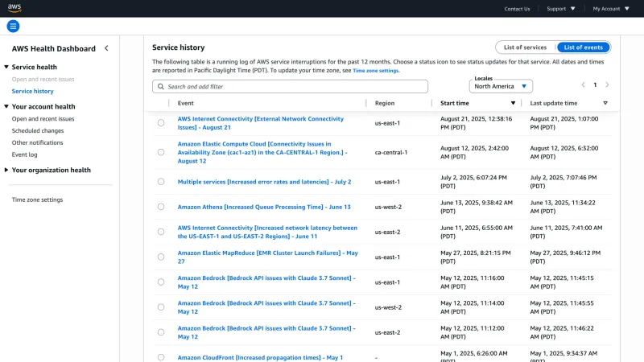644x362 pixels.
Task: Select the AWS Internet Connectivity August 21 row
Action: [x=161, y=123]
